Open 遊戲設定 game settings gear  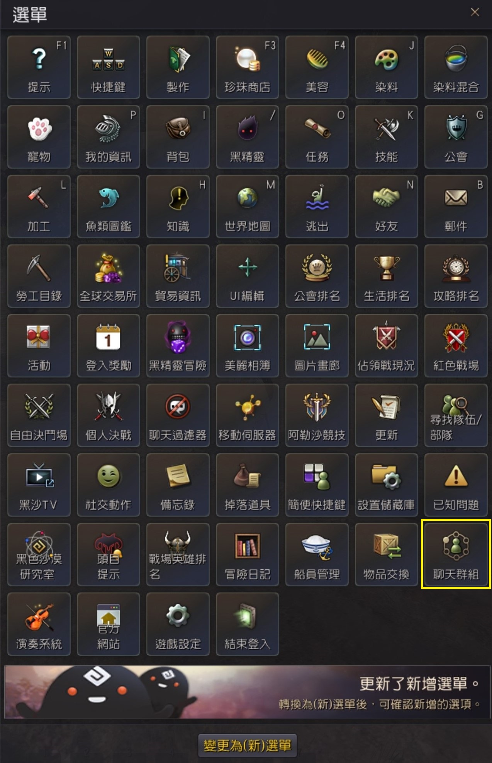[178, 624]
